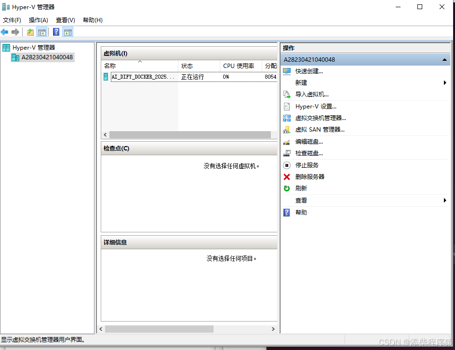Viewport: 455px width, 350px height.
Task: Click the Hyper-V Manager title bar app icon
Action: 6,7
